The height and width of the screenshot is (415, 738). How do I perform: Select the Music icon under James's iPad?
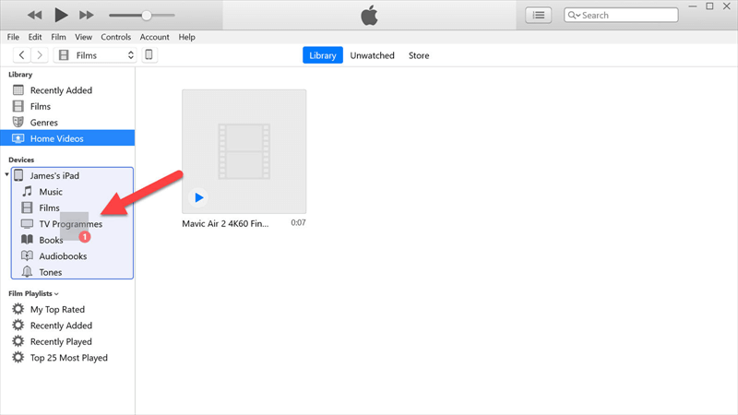coord(28,192)
